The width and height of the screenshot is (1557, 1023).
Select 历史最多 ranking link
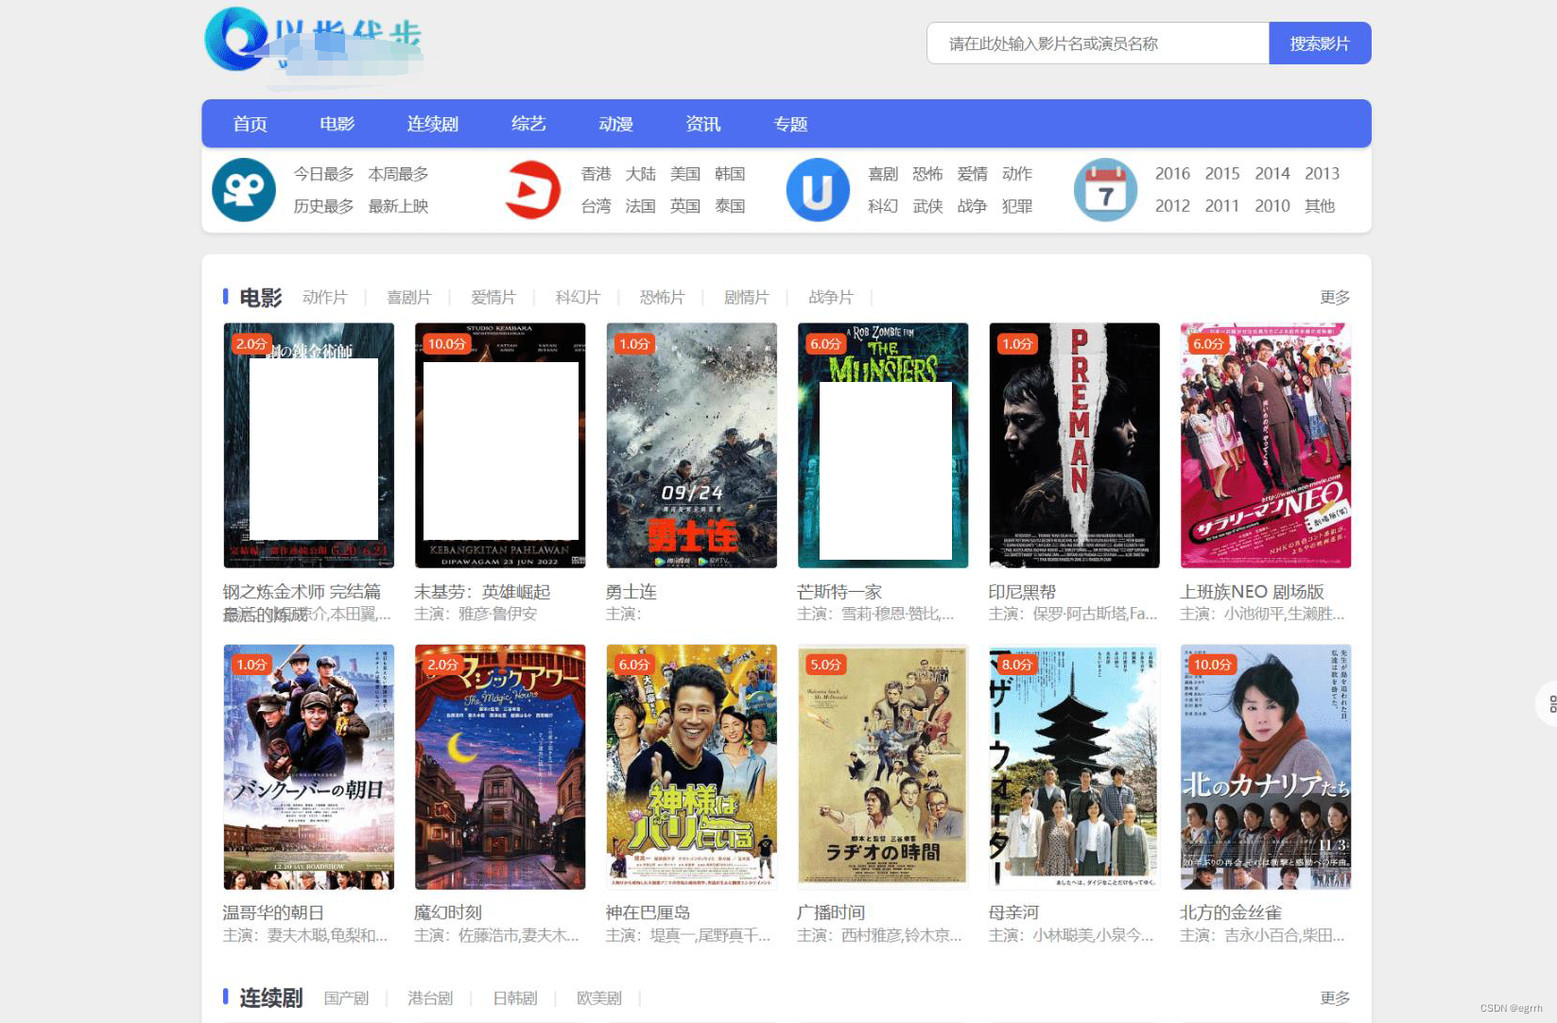pyautogui.click(x=323, y=206)
